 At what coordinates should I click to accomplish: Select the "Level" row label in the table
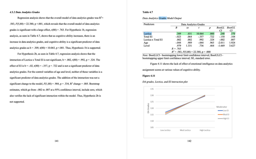coord(146,45)
